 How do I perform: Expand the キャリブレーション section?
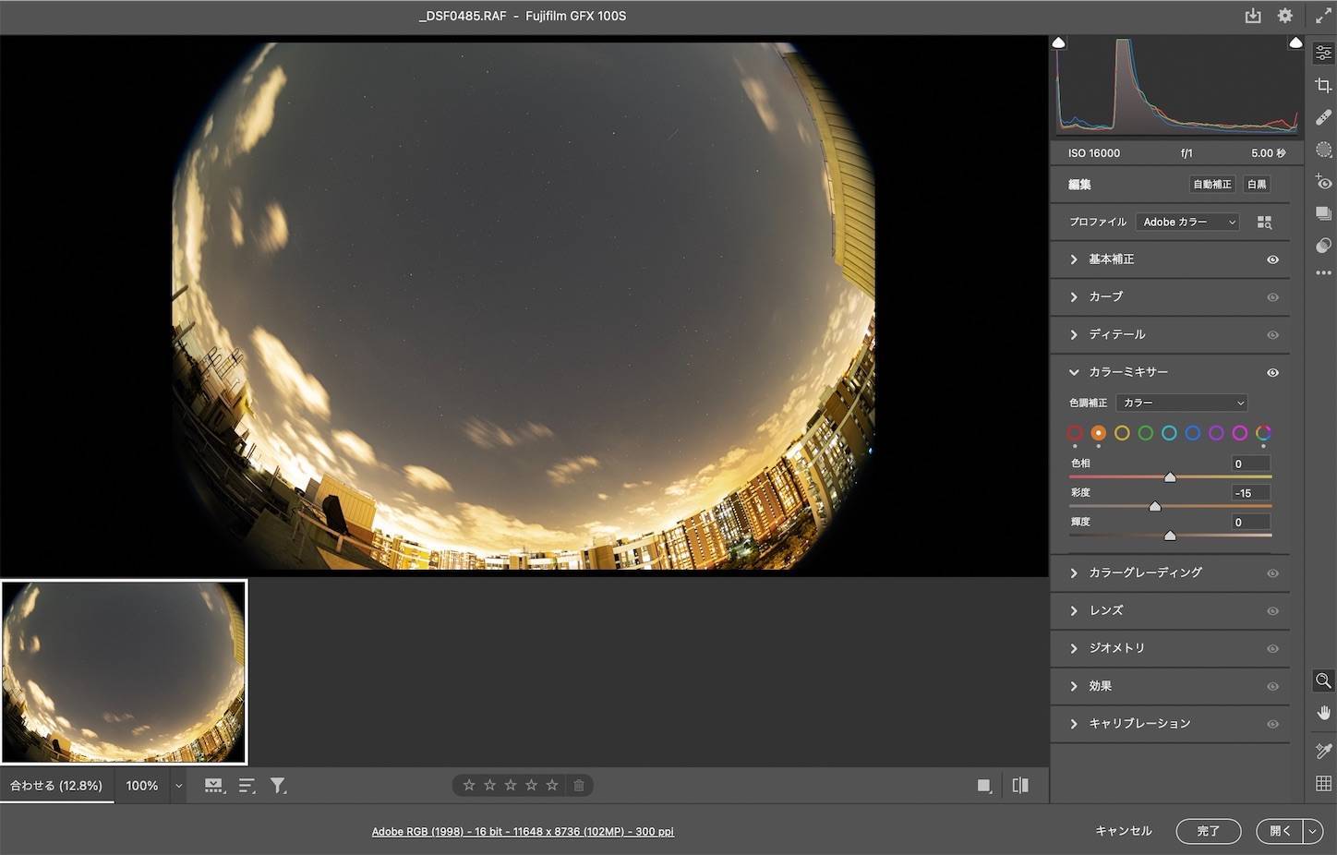1074,724
